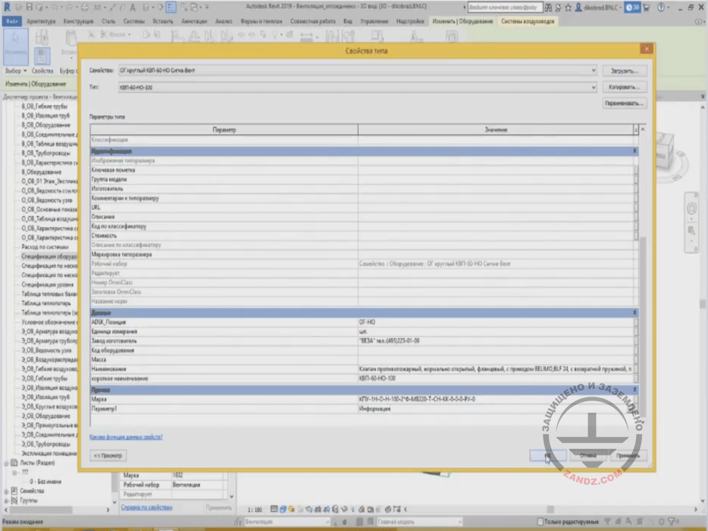Viewport: 708px width, 531px height.
Task: Click the associate-parameter button for dialog Марка row
Action: click(x=636, y=399)
